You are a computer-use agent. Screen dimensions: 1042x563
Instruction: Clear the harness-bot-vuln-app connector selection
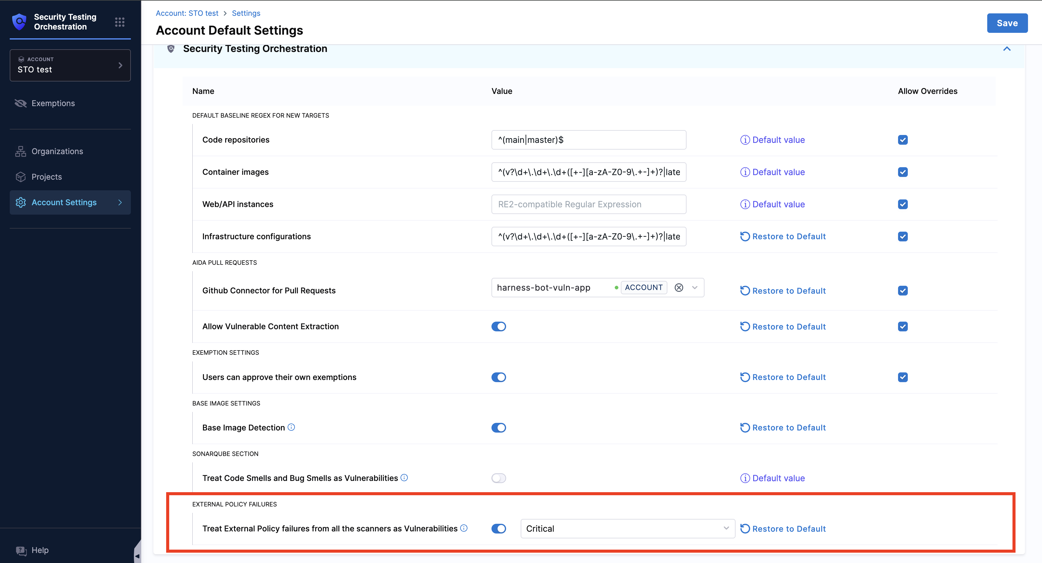click(679, 287)
